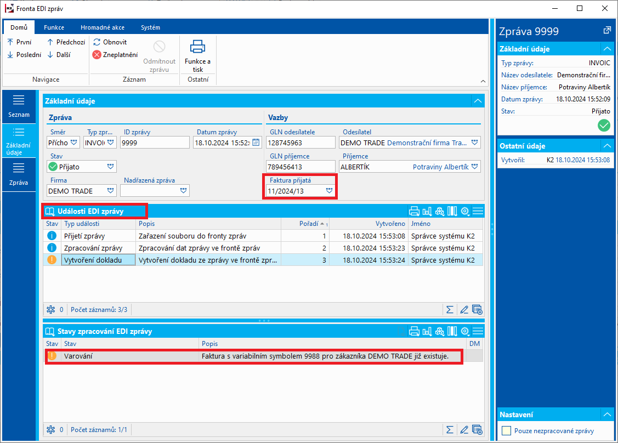Switch to the Funkce tab

pos(54,27)
